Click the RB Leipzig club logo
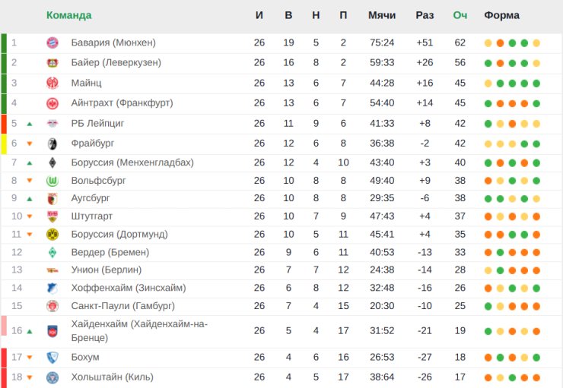 tap(52, 123)
